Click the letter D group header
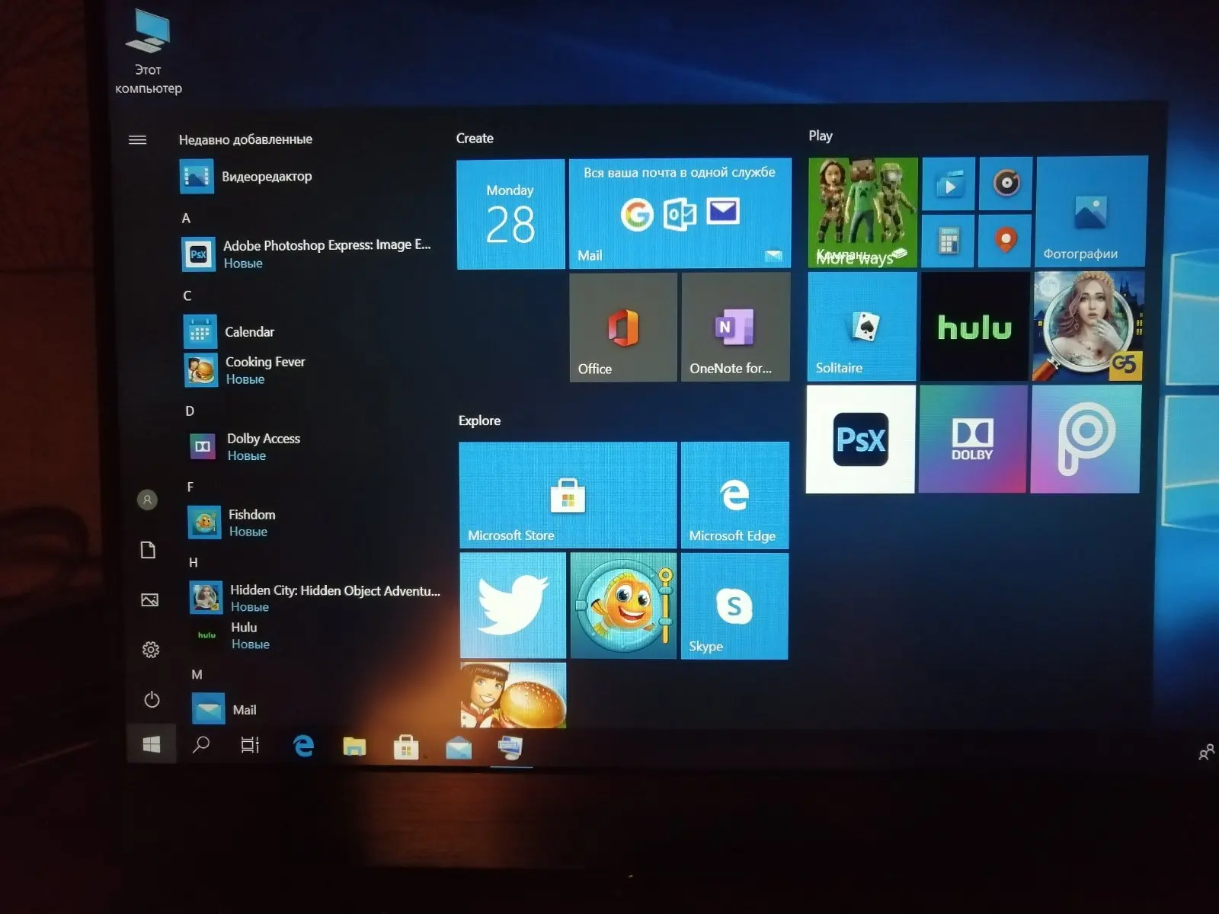Viewport: 1219px width, 914px height. (x=190, y=411)
